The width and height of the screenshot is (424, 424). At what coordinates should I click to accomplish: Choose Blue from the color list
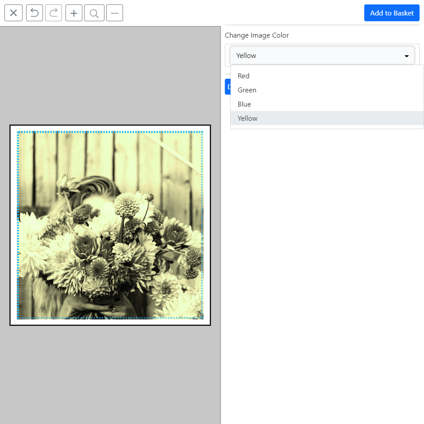pyautogui.click(x=327, y=104)
